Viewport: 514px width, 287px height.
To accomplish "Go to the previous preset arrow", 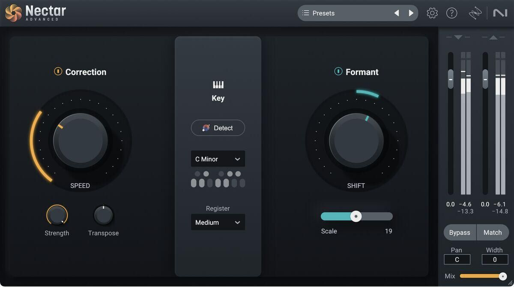I will pos(397,13).
